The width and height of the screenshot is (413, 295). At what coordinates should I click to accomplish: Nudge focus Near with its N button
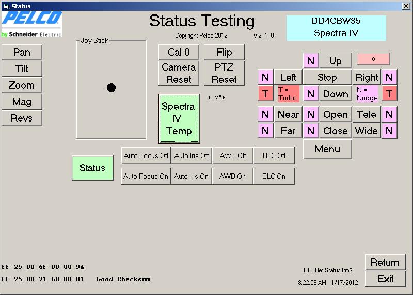[265, 114]
